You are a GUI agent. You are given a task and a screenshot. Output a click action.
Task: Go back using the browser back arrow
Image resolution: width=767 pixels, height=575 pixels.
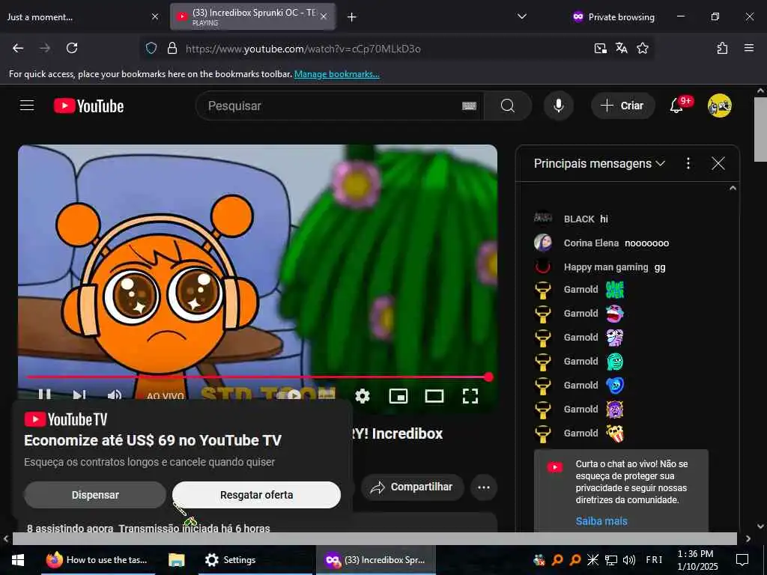(18, 48)
